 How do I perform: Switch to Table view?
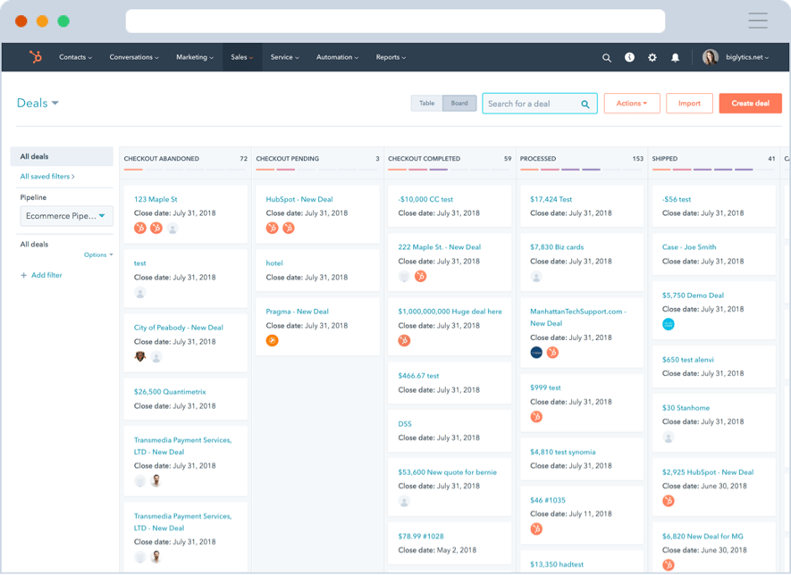[426, 104]
